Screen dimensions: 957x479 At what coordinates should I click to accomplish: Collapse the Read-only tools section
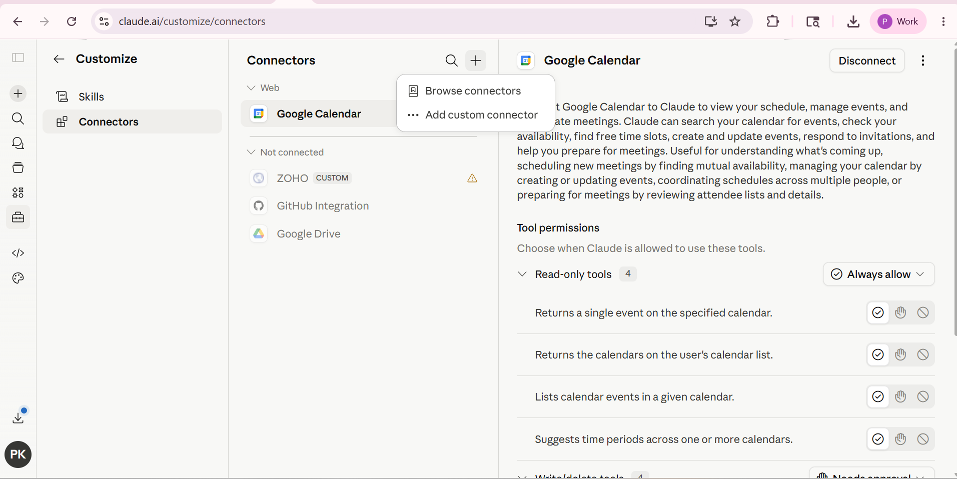pos(522,274)
